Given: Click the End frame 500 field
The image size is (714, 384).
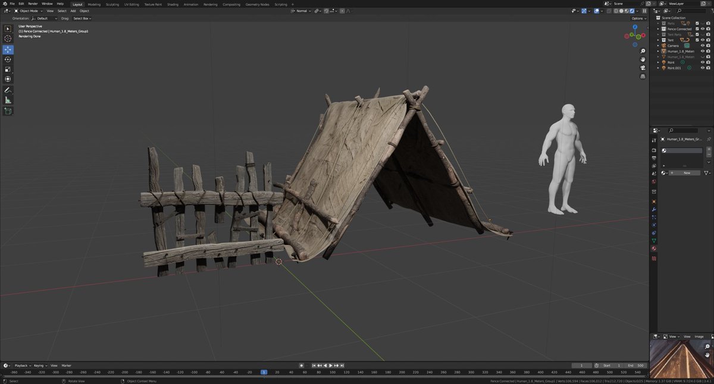Looking at the screenshot, I should click(x=635, y=366).
